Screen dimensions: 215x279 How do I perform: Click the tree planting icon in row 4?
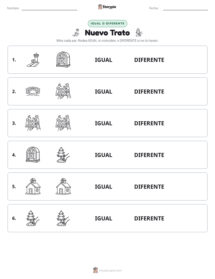click(63, 155)
